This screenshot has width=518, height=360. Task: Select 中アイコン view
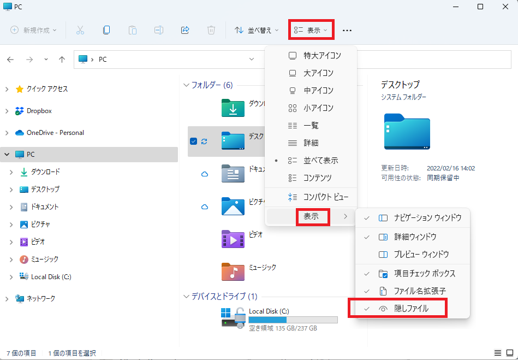tap(311, 91)
